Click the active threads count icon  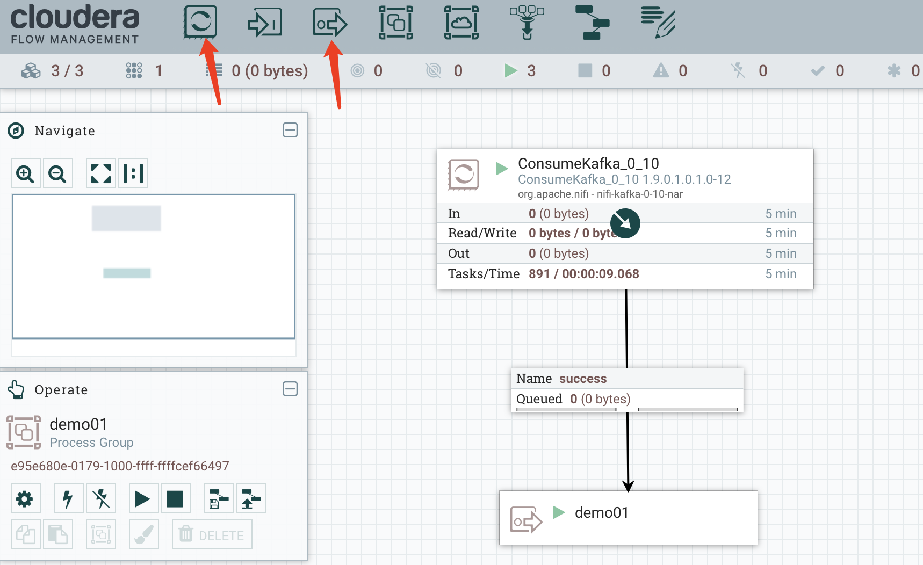(134, 70)
